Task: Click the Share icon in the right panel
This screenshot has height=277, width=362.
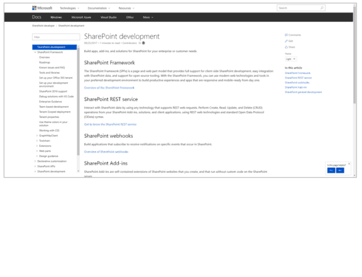Action: pos(287,47)
